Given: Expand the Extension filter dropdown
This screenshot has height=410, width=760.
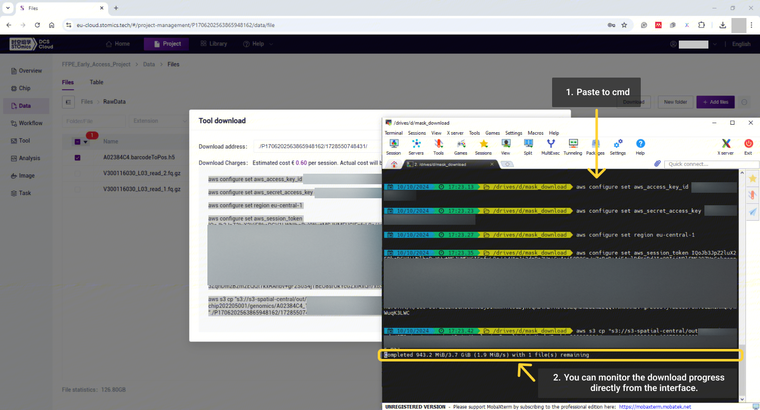Looking at the screenshot, I should 158,121.
